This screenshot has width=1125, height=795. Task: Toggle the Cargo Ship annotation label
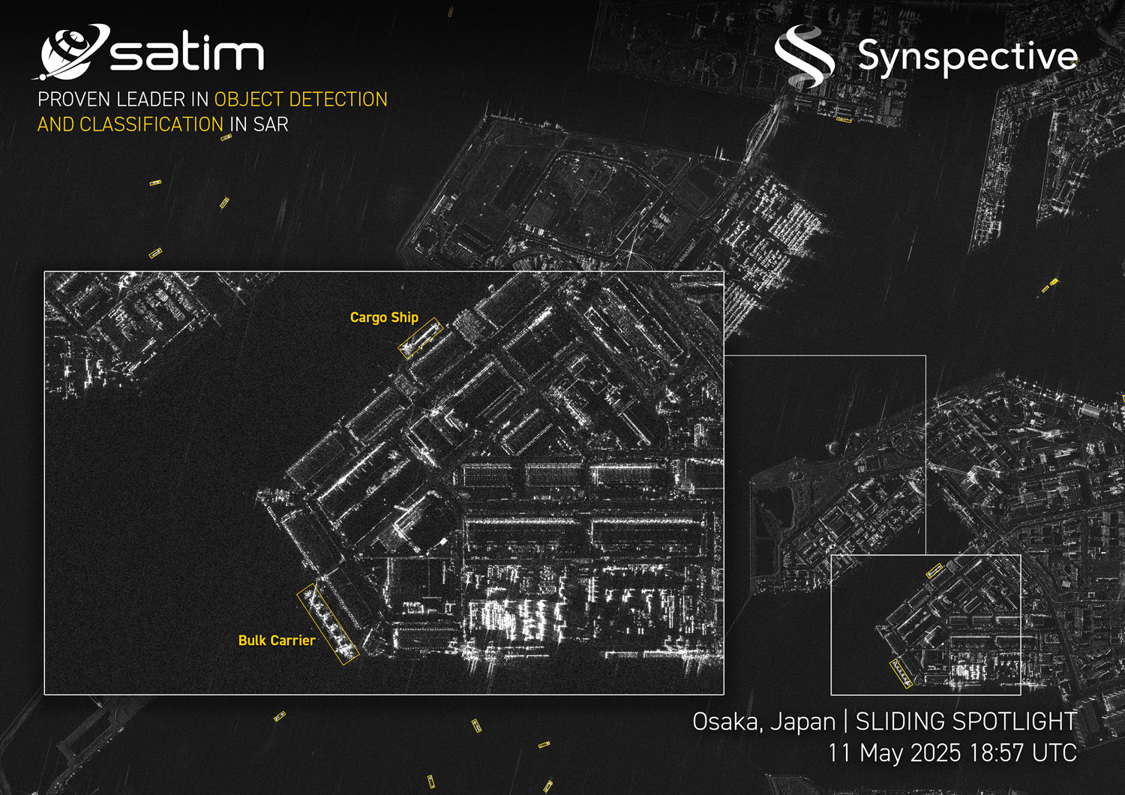coord(384,317)
